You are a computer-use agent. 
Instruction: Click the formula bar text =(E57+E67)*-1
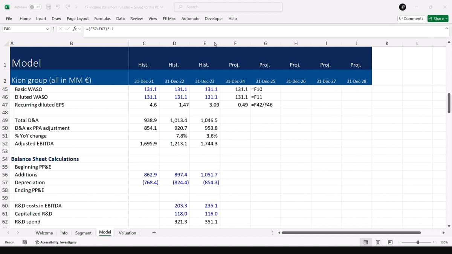coord(100,29)
